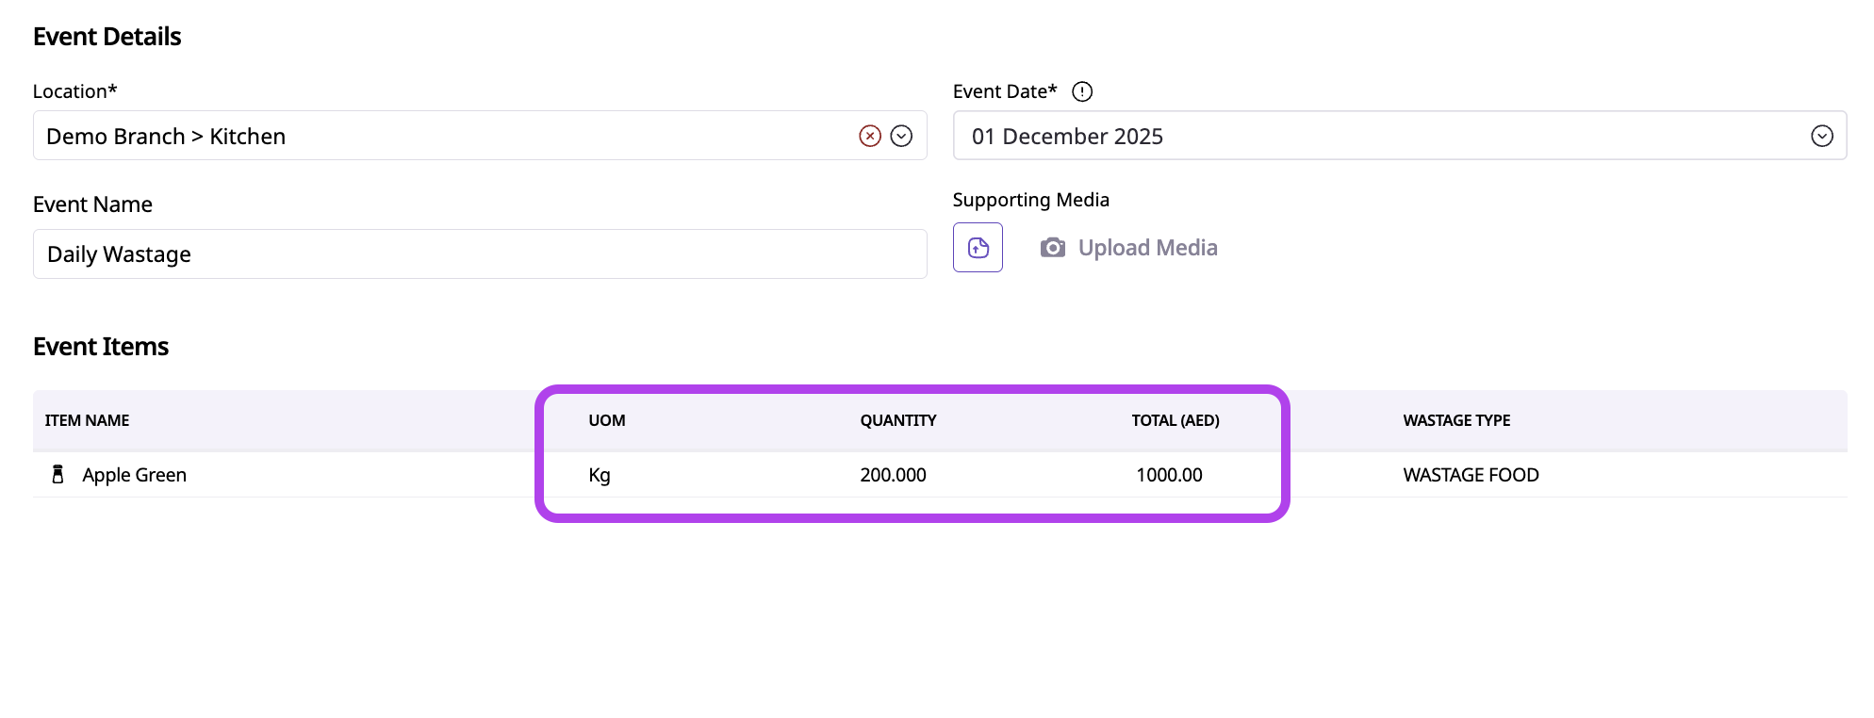Click the ITEM NAME column header
The image size is (1874, 718).
pos(87,420)
